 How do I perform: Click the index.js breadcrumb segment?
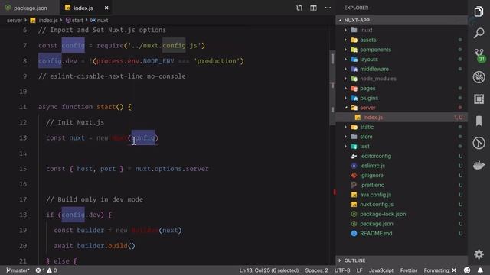click(x=44, y=21)
